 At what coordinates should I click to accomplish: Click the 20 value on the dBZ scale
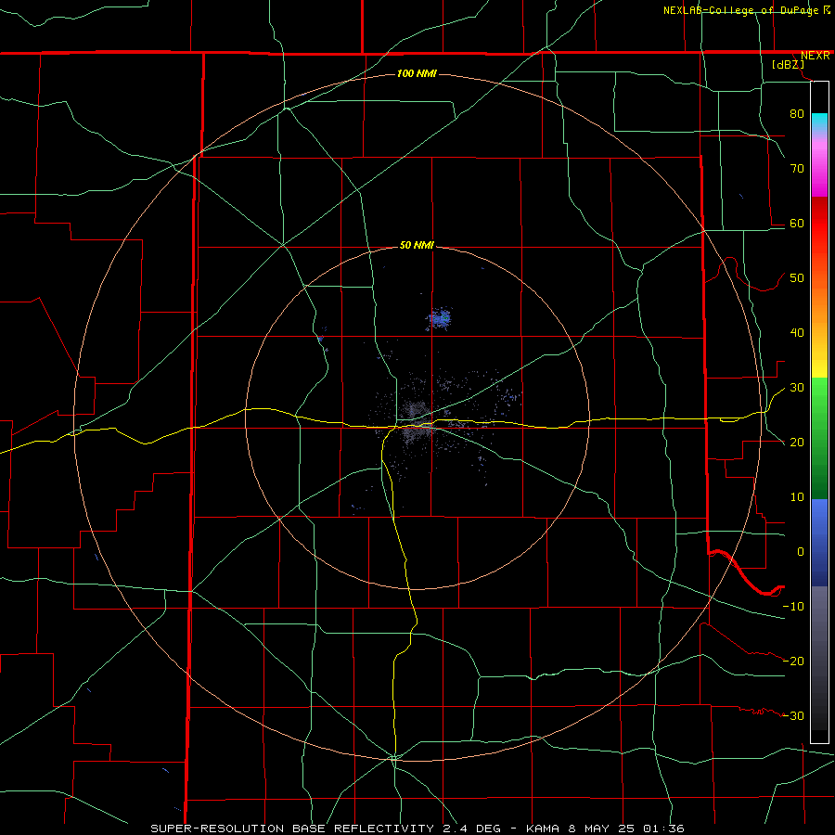797,442
